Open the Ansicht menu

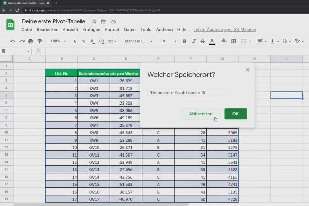pos(71,30)
